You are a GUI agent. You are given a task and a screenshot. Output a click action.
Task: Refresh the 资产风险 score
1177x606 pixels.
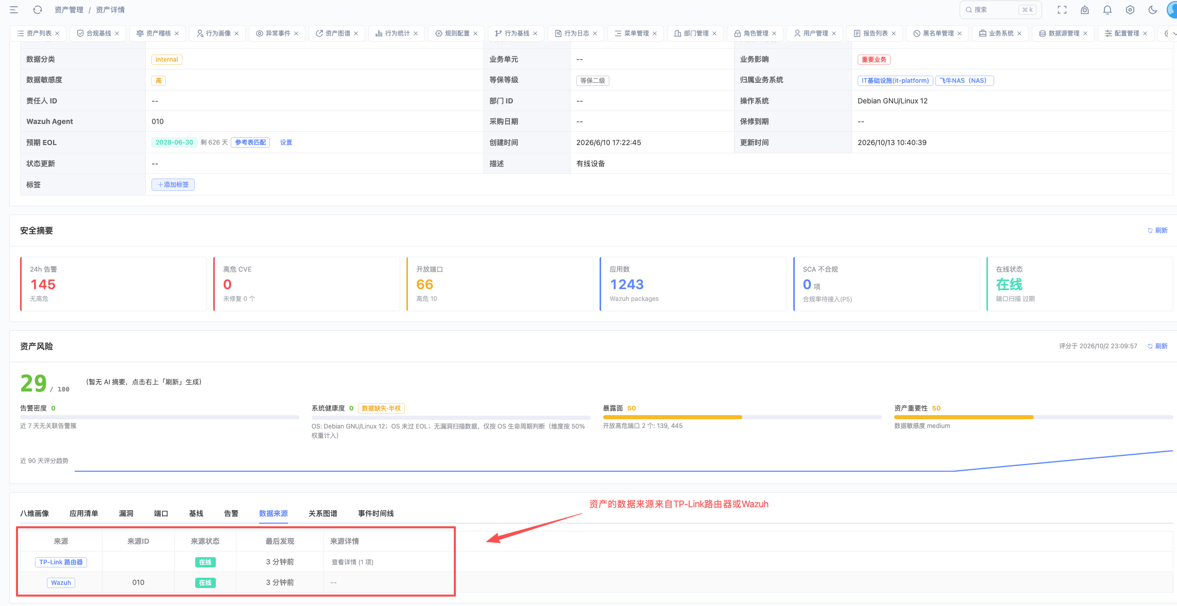(x=1157, y=346)
